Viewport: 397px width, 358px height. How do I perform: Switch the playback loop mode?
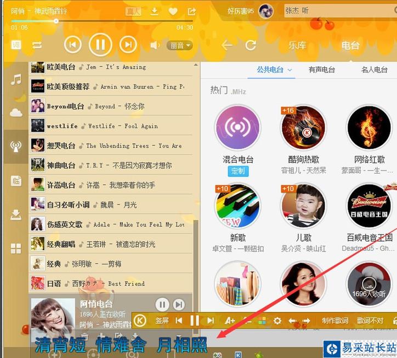pyautogui.click(x=37, y=45)
